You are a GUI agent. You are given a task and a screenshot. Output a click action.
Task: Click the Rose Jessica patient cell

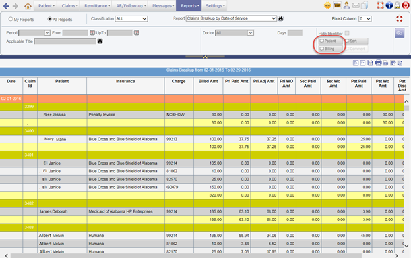point(62,115)
